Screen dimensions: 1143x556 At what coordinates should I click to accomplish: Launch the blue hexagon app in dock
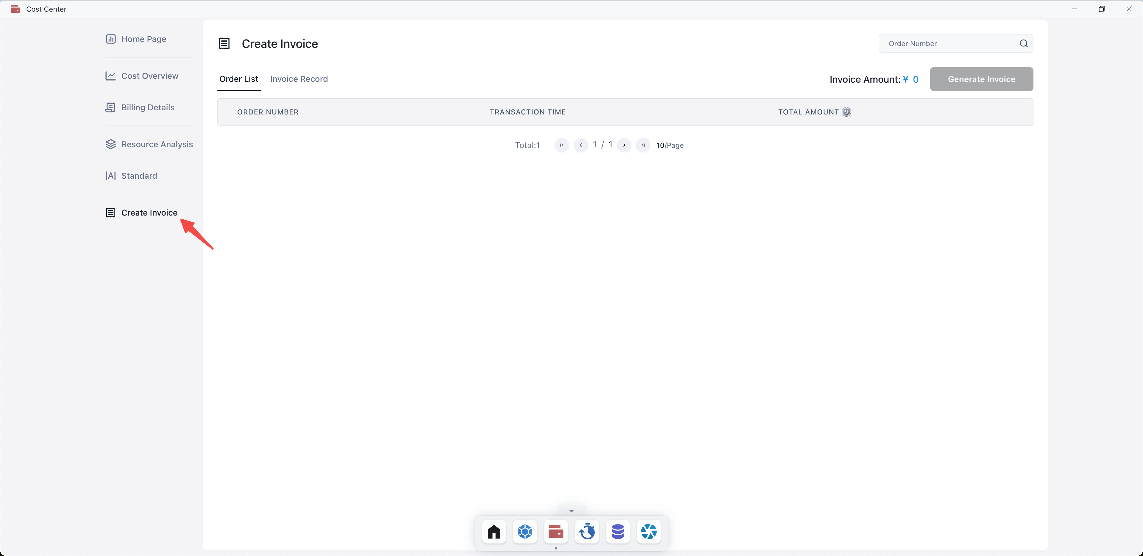pyautogui.click(x=525, y=531)
